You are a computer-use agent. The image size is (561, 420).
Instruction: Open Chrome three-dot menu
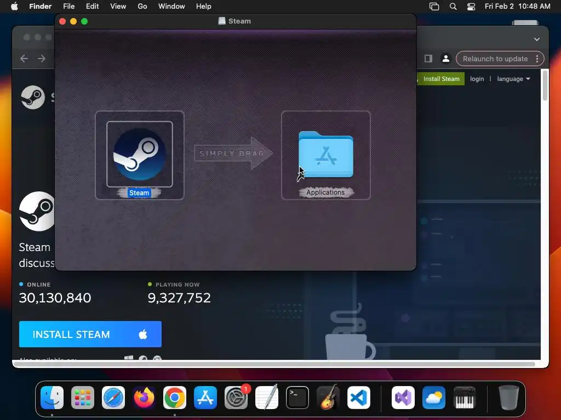[537, 59]
